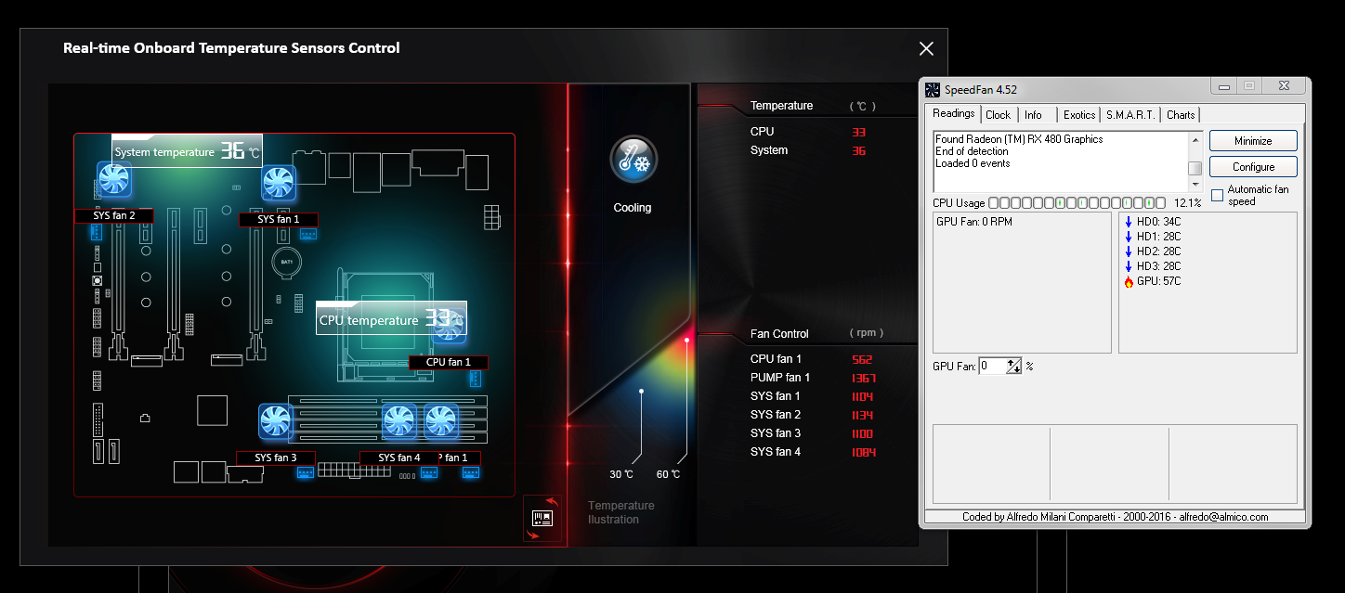The image size is (1345, 593).
Task: Switch to the Readings tab in SpeedFan
Action: point(954,114)
